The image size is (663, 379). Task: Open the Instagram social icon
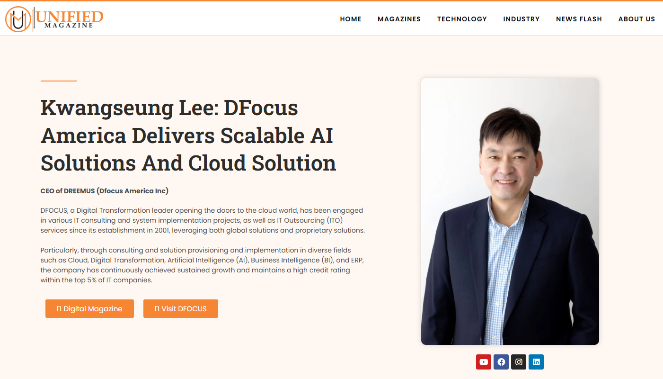[519, 362]
